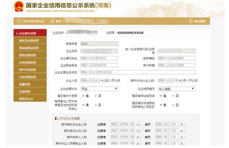Expand the 企业控股情况 dropdown showing 私人控股
This screenshot has height=148, width=229.
(176, 89)
